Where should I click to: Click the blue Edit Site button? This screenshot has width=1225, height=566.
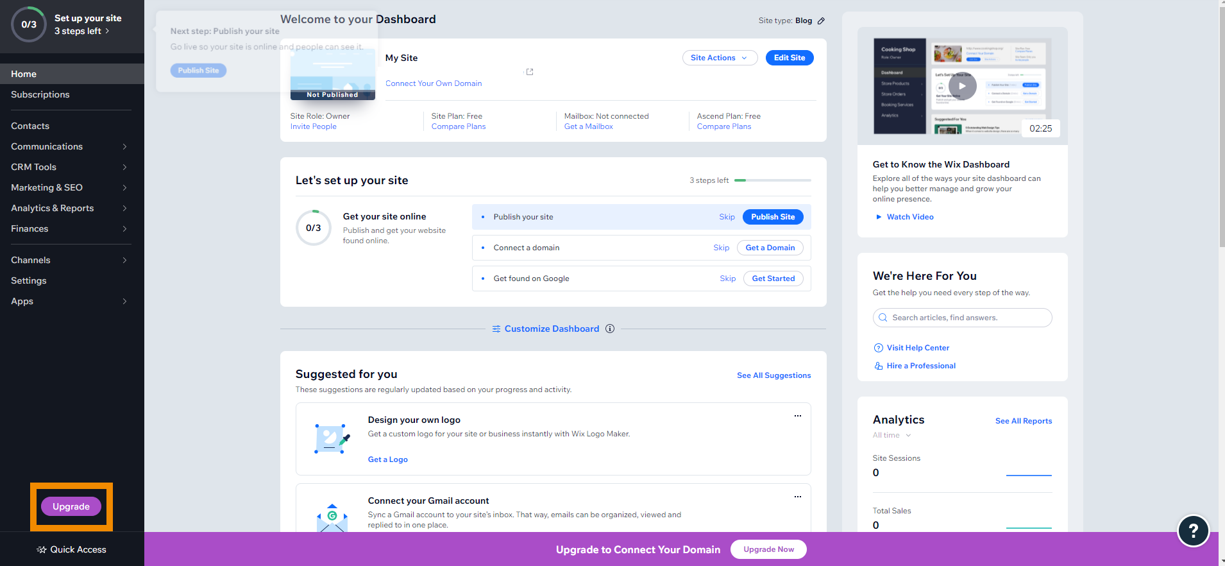pyautogui.click(x=790, y=58)
